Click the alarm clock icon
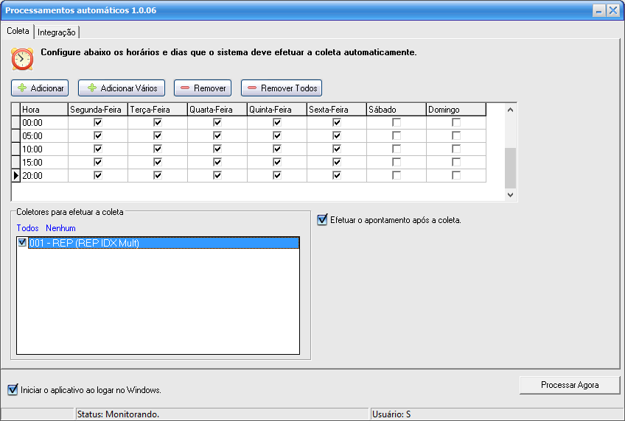This screenshot has width=625, height=421. 22,58
